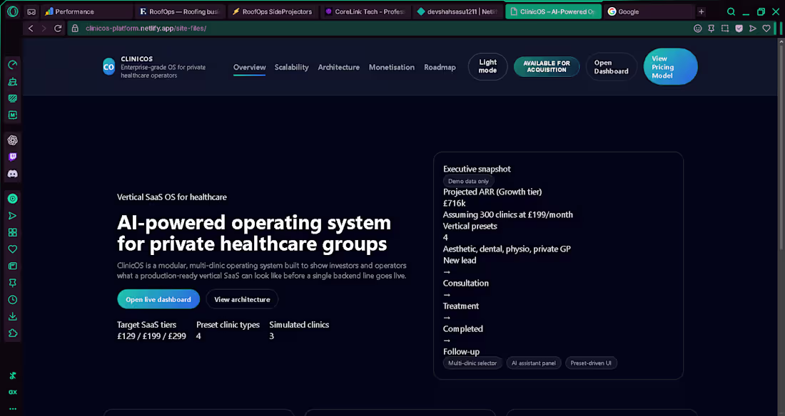
Task: Bookmark the page with the heart icon
Action: 765,28
